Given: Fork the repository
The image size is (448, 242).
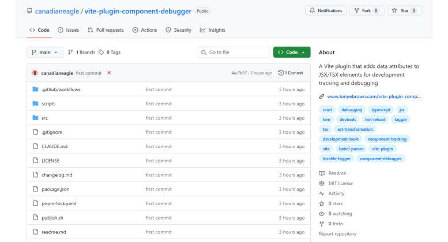Looking at the screenshot, I should [367, 10].
